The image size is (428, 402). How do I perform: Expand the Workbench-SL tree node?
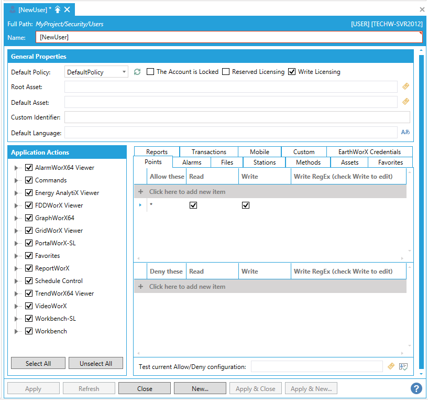(x=16, y=319)
